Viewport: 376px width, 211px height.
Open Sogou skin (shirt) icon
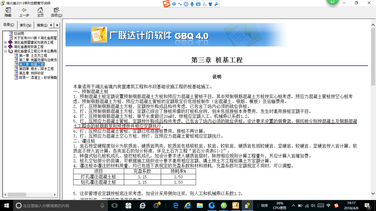(211, 4)
